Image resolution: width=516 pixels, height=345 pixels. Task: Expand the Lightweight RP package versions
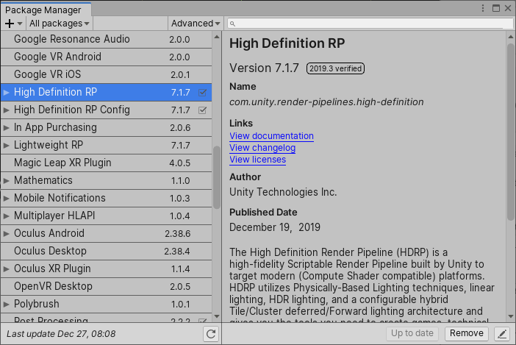(x=7, y=145)
